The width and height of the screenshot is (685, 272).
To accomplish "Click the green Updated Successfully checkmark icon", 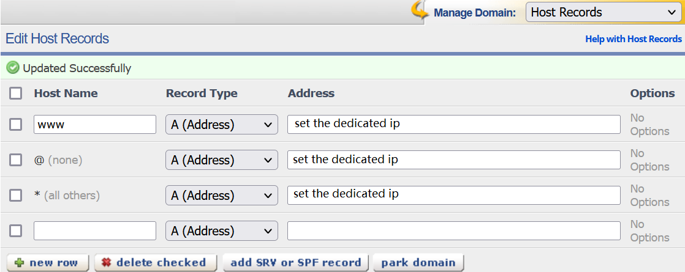I will (x=12, y=68).
